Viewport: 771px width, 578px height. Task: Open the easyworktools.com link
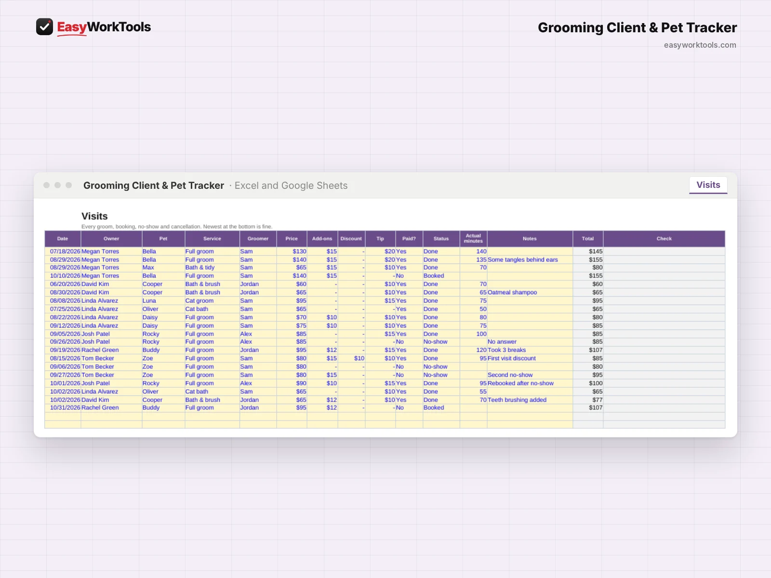(x=700, y=45)
